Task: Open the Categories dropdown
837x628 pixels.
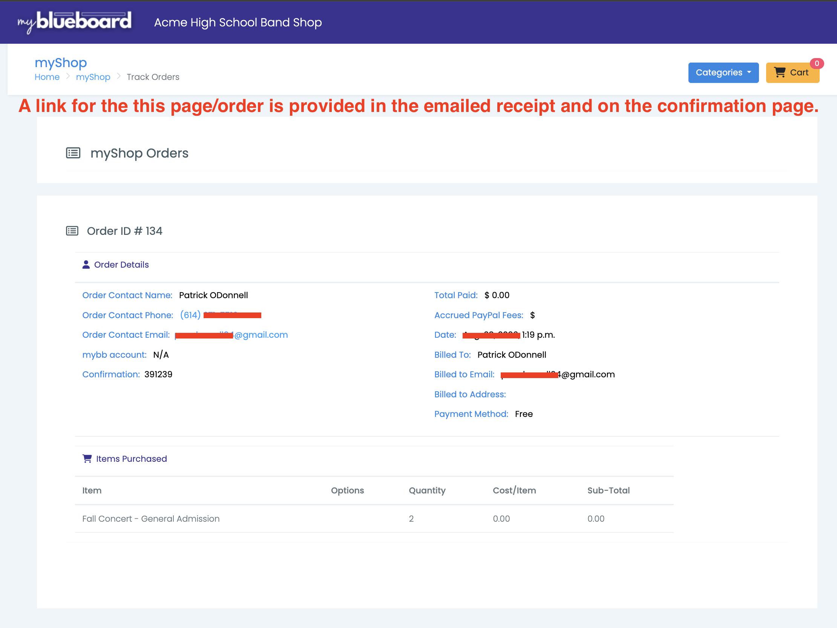Action: click(x=723, y=72)
